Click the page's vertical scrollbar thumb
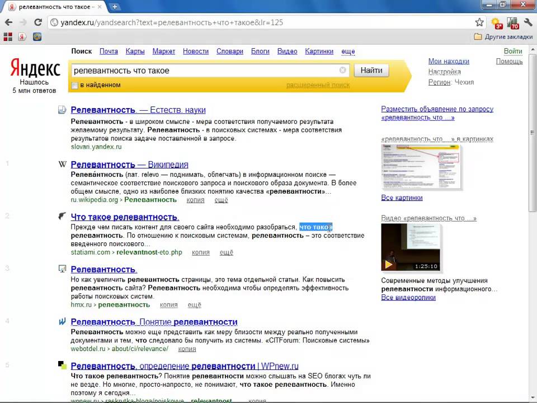 tap(533, 132)
